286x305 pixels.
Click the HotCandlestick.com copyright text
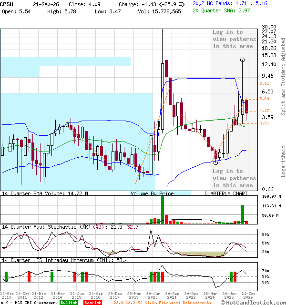coord(253,303)
